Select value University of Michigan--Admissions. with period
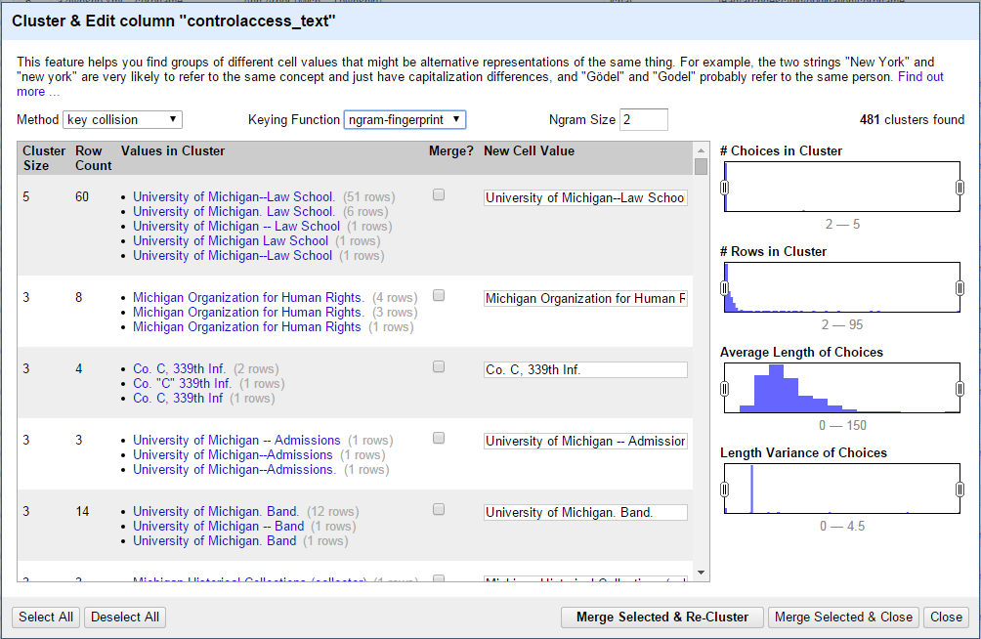Viewport: 981px width, 639px height. [234, 469]
